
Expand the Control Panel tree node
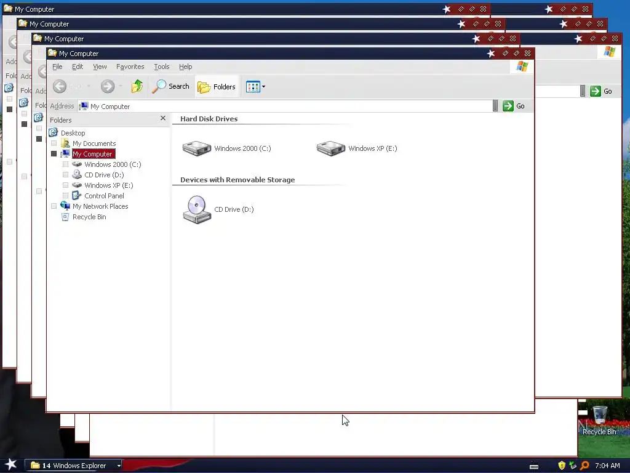pos(65,195)
